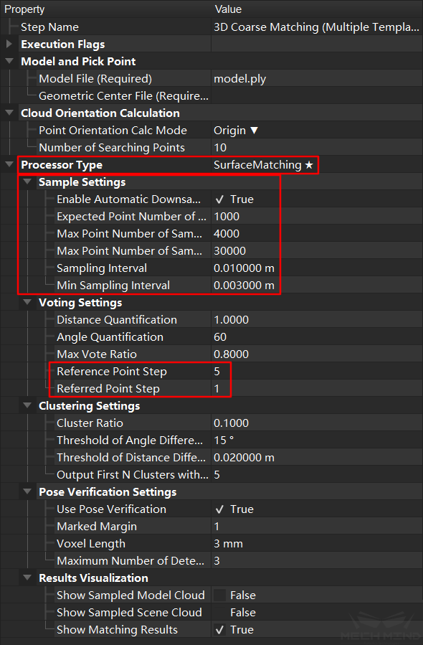423x645 pixels.
Task: Click the Step Name value field
Action: (x=316, y=27)
